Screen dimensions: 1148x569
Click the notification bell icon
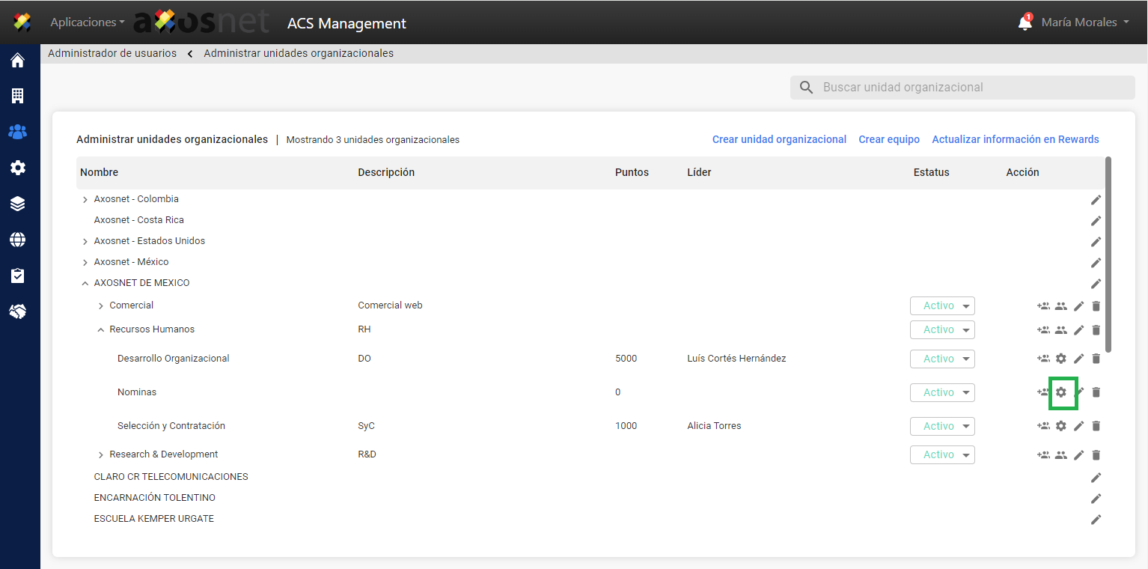[x=1025, y=22]
